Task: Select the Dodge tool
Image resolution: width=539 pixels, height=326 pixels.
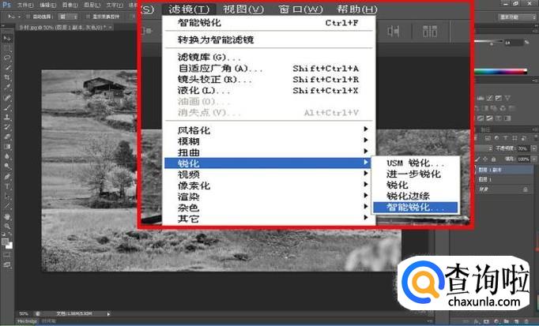Action: pos(7,167)
